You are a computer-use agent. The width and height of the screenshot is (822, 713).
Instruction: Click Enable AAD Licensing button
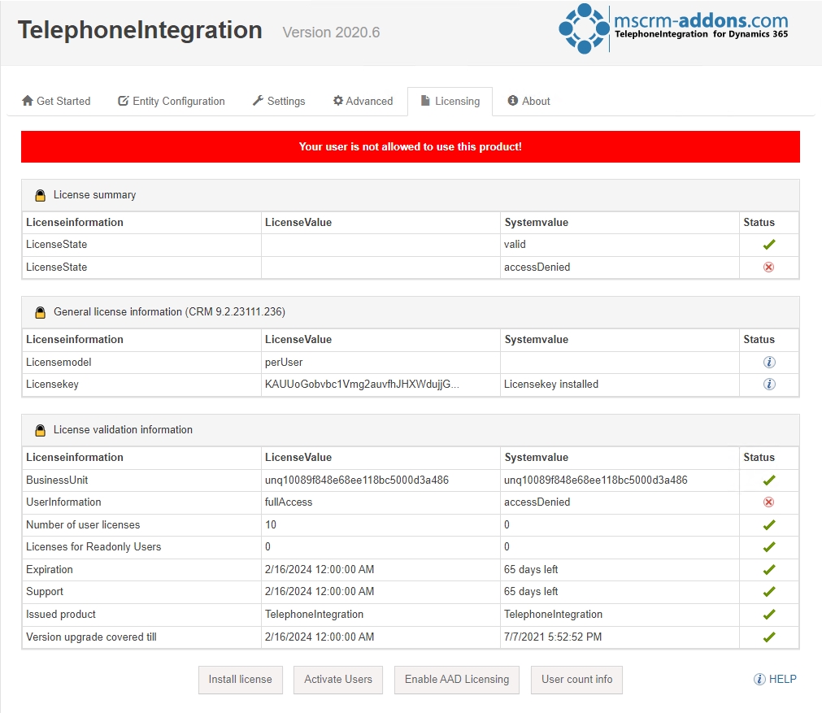point(457,680)
